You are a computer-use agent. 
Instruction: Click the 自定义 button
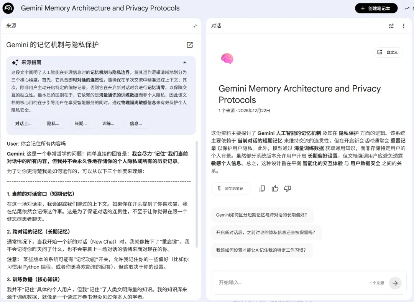(x=388, y=52)
